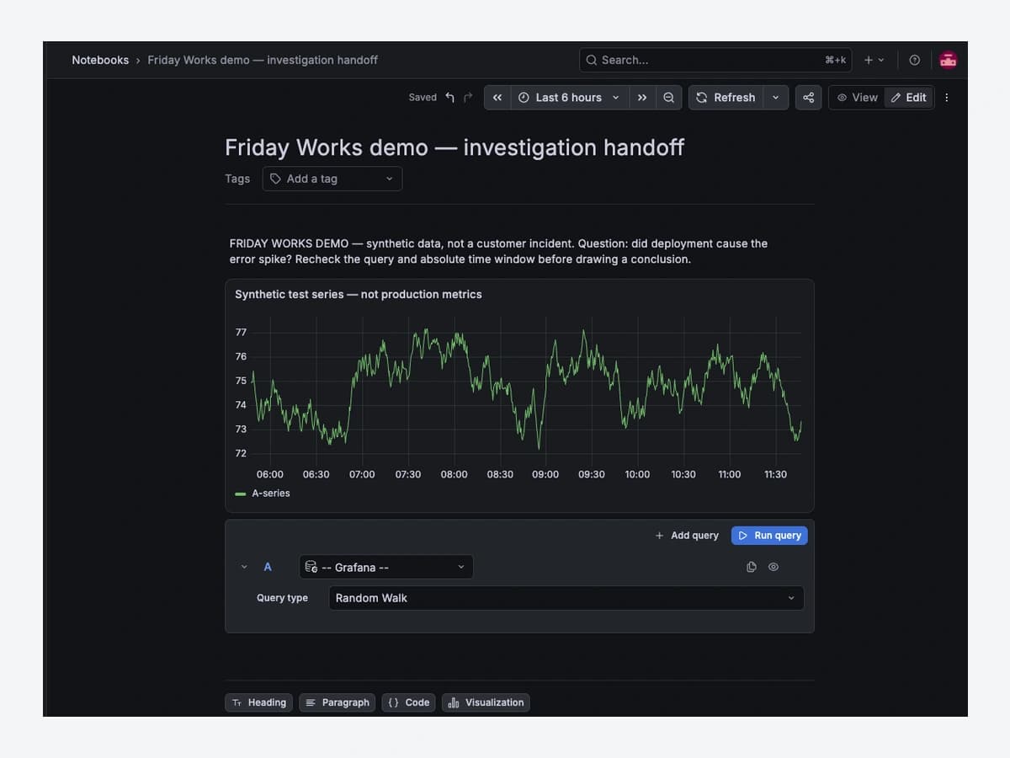Click the panel title Synthetic test series
Viewport: 1010px width, 758px height.
(x=359, y=295)
